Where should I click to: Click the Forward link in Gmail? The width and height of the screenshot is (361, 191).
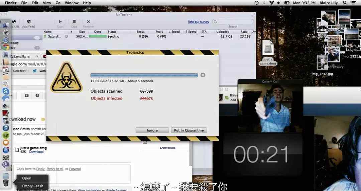75,169
